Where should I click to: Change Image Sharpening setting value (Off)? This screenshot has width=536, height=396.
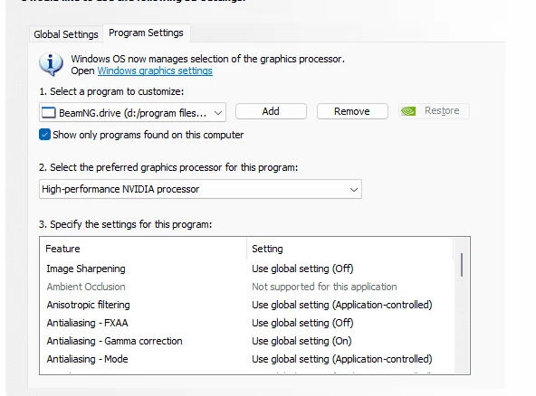coord(302,269)
